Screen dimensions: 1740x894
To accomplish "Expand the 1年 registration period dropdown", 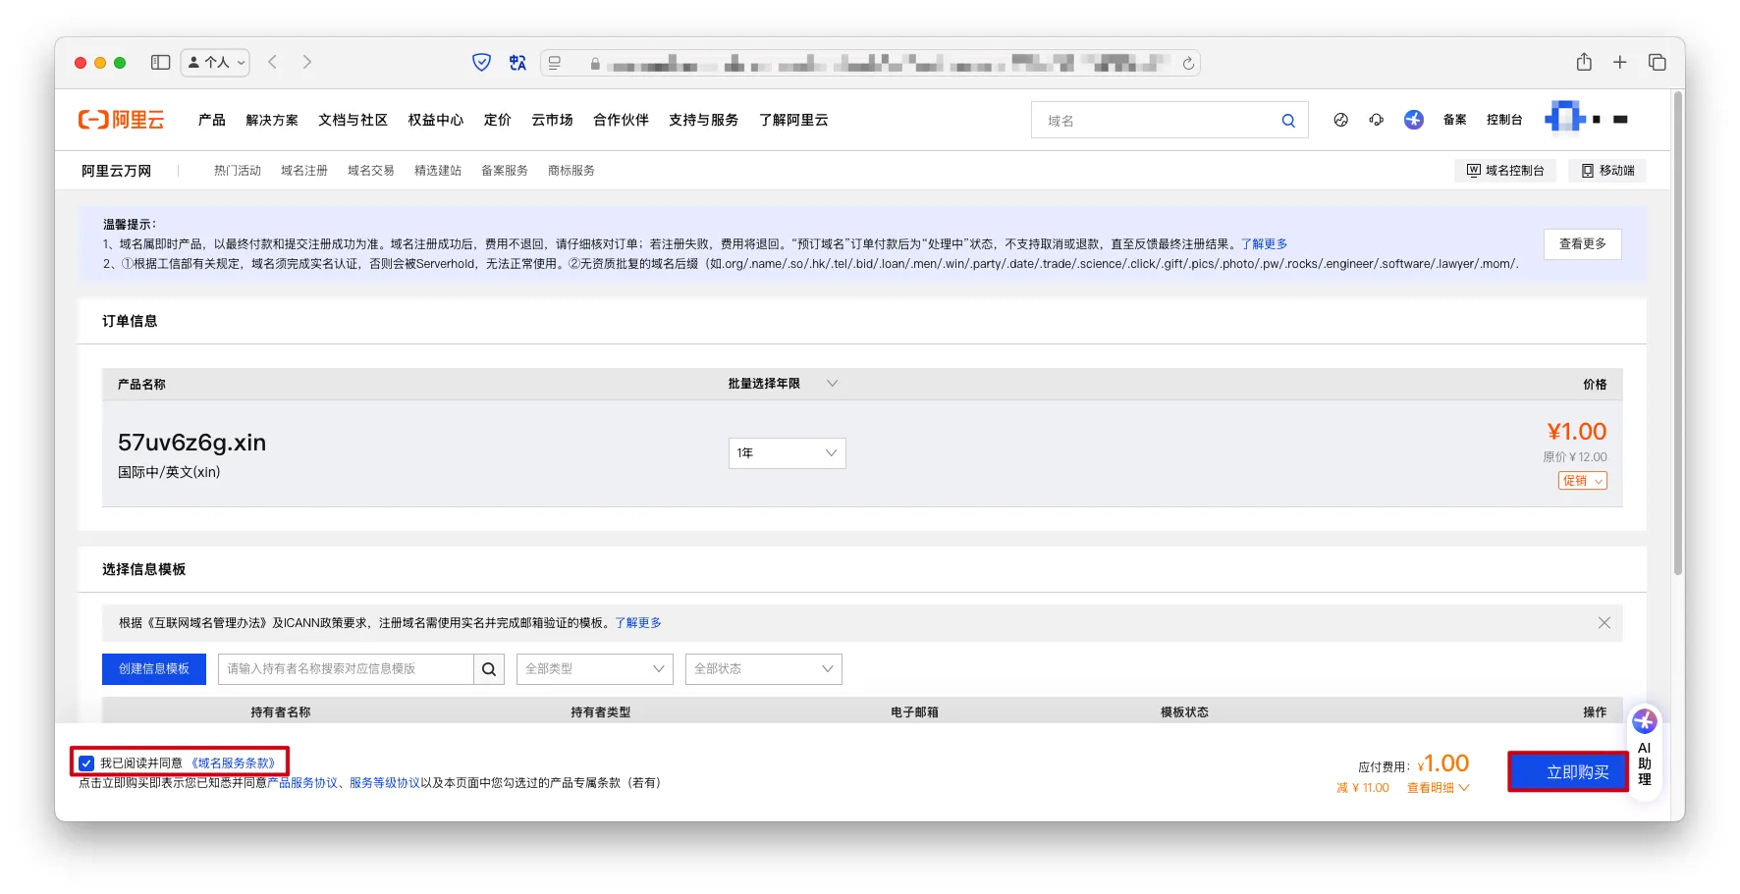I will click(x=787, y=453).
